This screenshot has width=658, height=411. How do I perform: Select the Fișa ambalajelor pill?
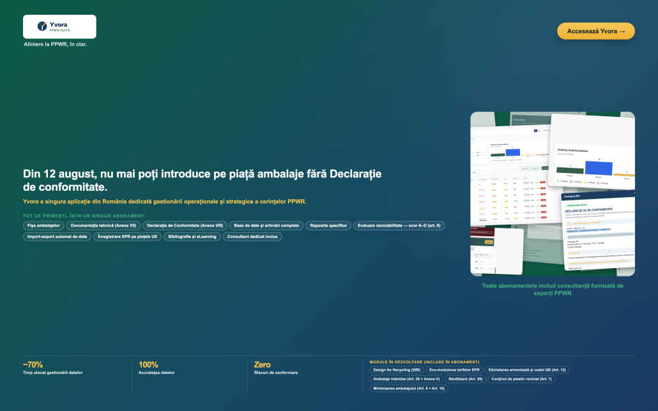tap(43, 226)
